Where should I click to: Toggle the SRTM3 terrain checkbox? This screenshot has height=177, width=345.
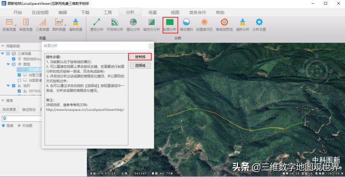click(x=19, y=91)
